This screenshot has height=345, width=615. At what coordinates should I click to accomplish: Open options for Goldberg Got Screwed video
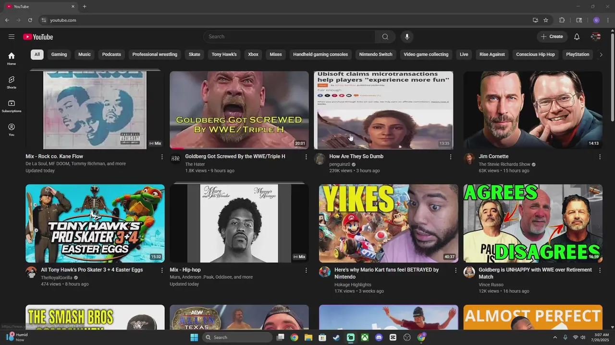(x=306, y=157)
